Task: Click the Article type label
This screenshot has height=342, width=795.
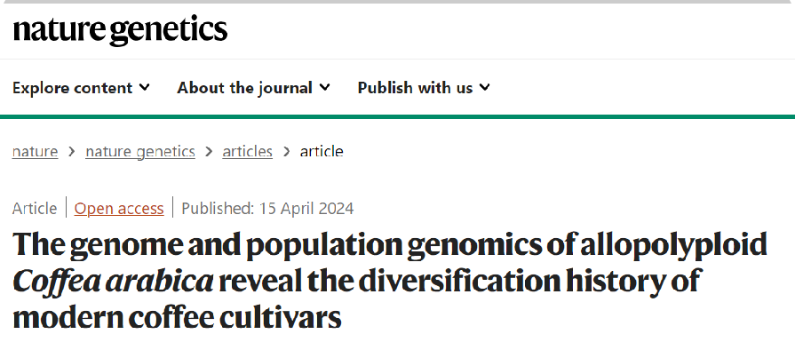Action: 35,208
